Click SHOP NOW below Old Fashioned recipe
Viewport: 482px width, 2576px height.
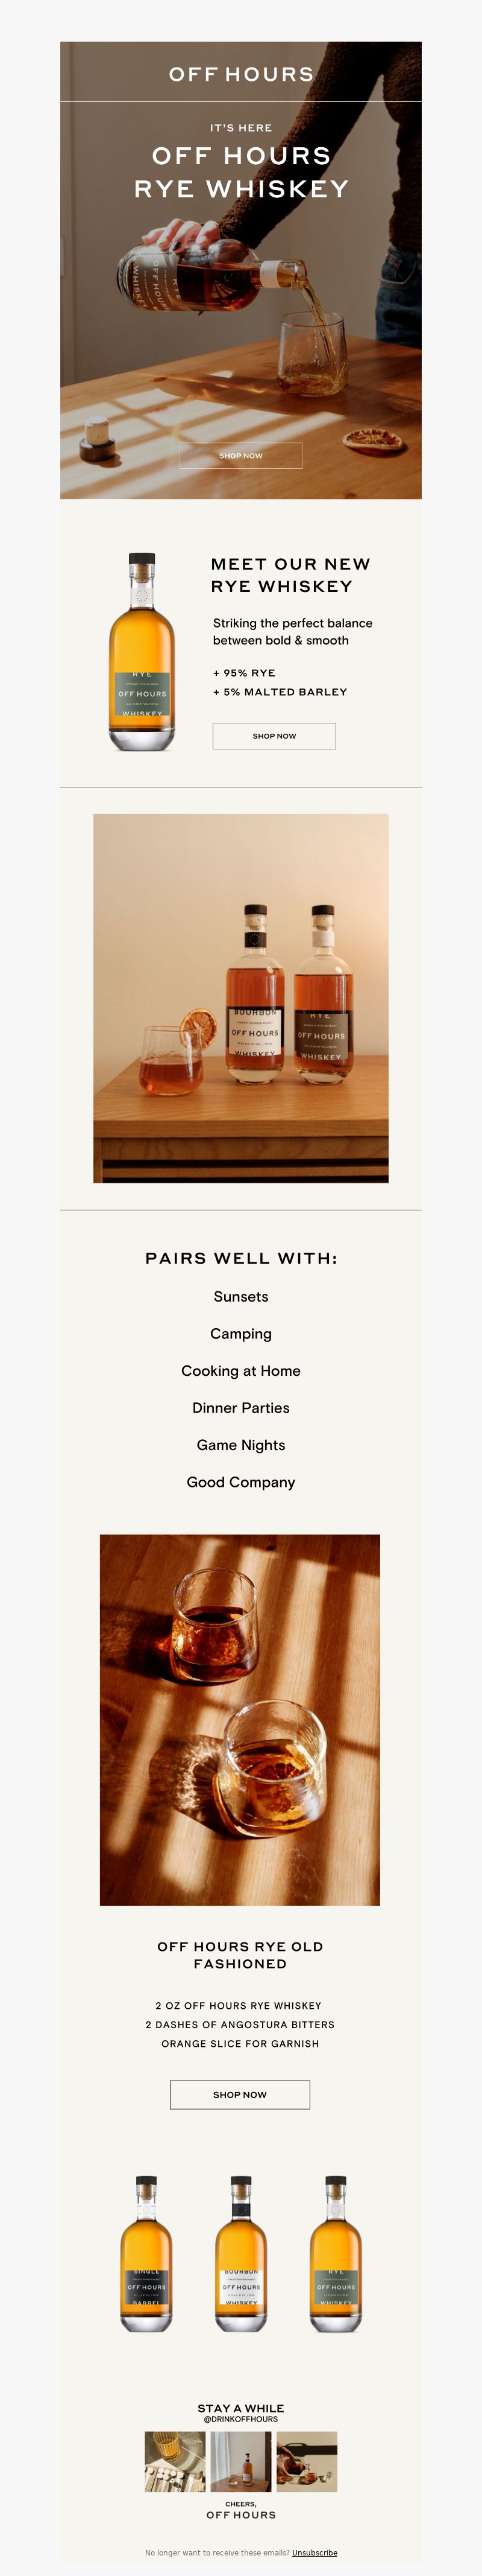coord(240,2094)
